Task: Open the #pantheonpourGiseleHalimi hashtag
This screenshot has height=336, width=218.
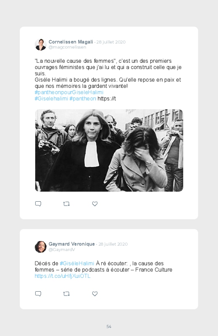Action: (x=69, y=92)
